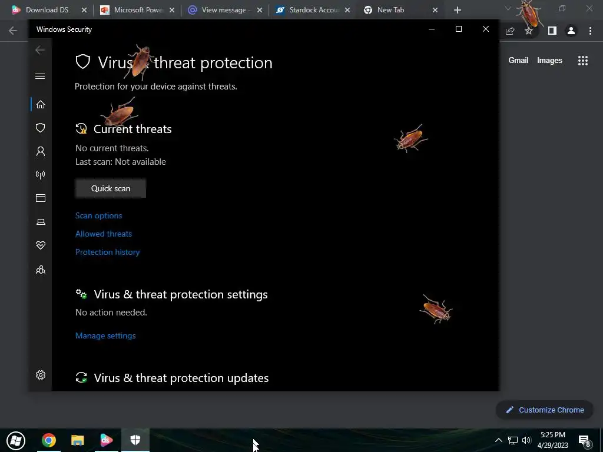This screenshot has width=603, height=452.
Task: Open Firewall & network protection sidebar icon
Action: [x=41, y=175]
